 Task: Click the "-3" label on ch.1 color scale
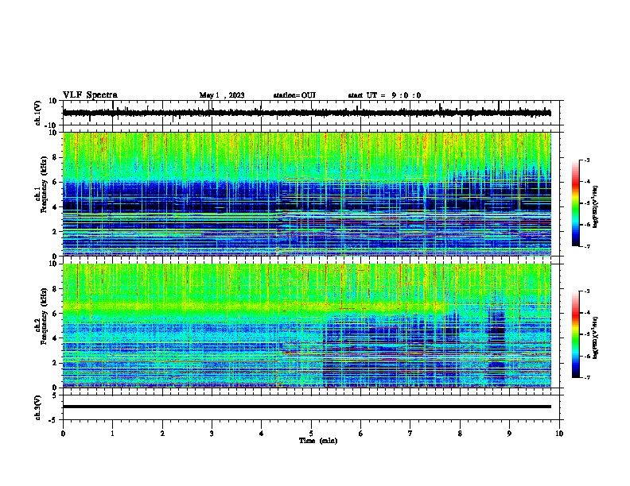586,160
